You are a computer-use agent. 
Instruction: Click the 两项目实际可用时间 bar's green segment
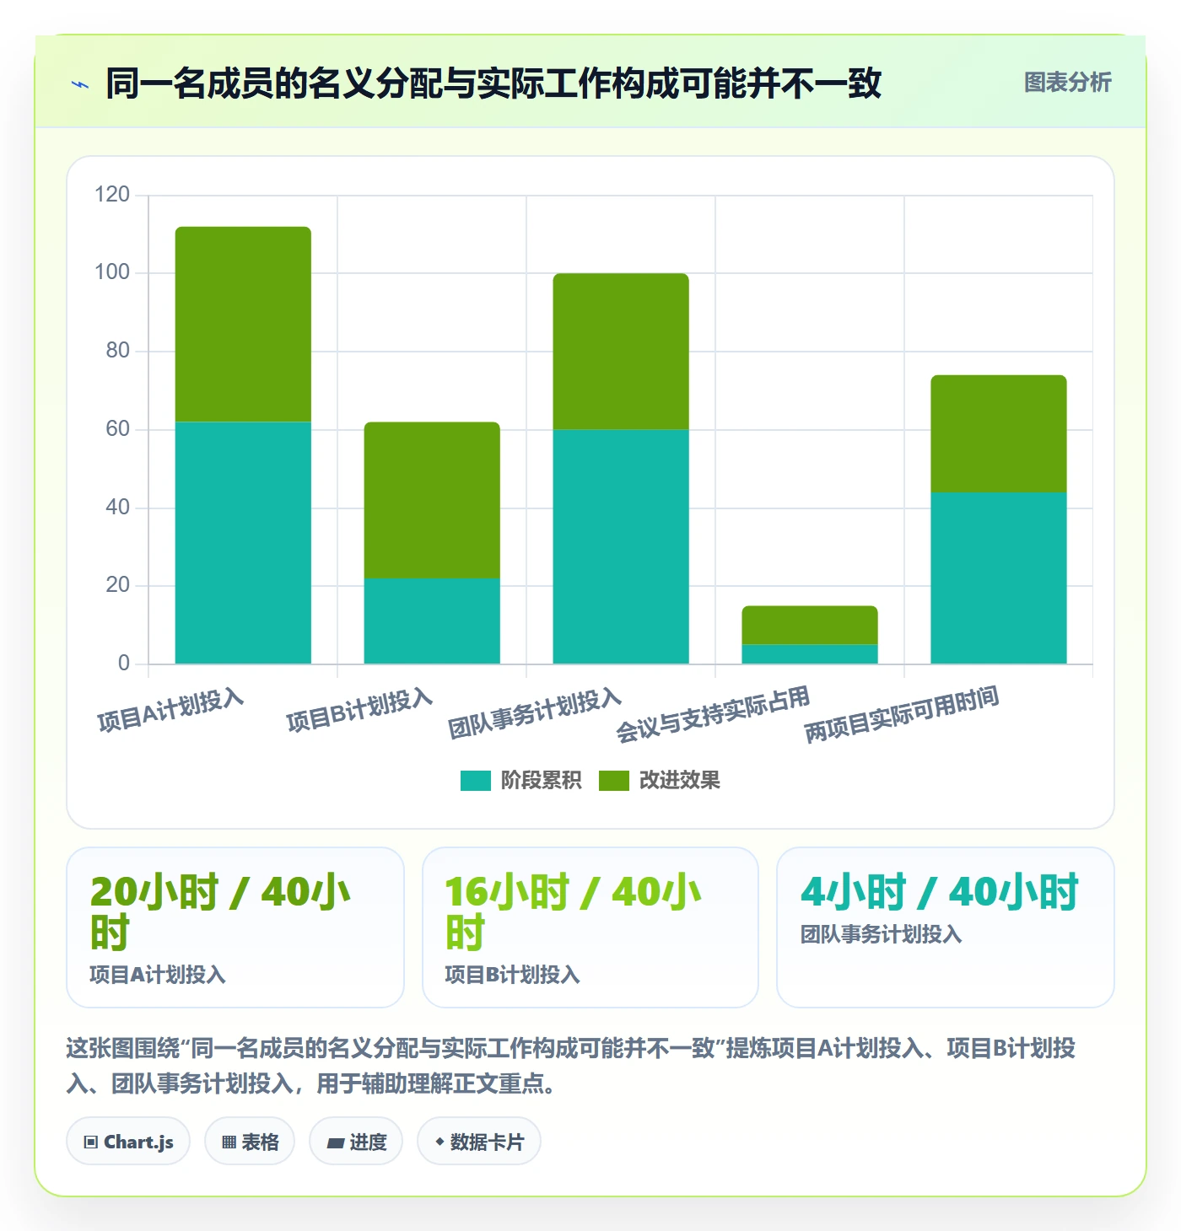tap(999, 433)
